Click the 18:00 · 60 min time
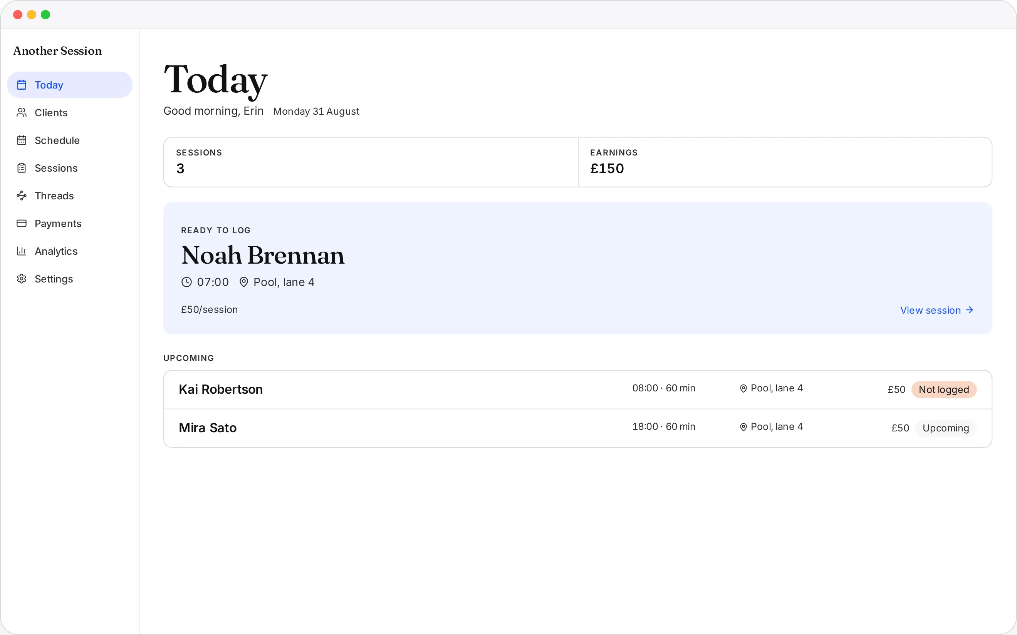 [664, 427]
